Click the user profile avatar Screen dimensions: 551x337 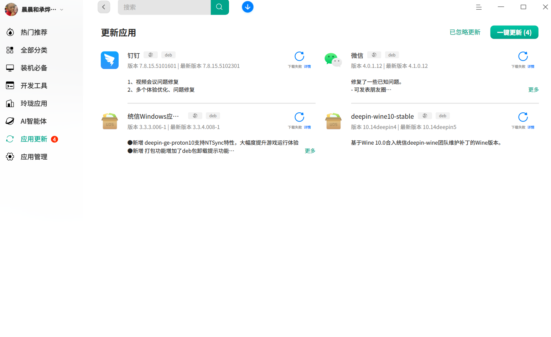click(11, 10)
